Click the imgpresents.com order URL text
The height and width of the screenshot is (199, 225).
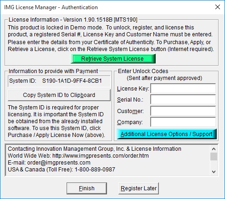[101, 156]
